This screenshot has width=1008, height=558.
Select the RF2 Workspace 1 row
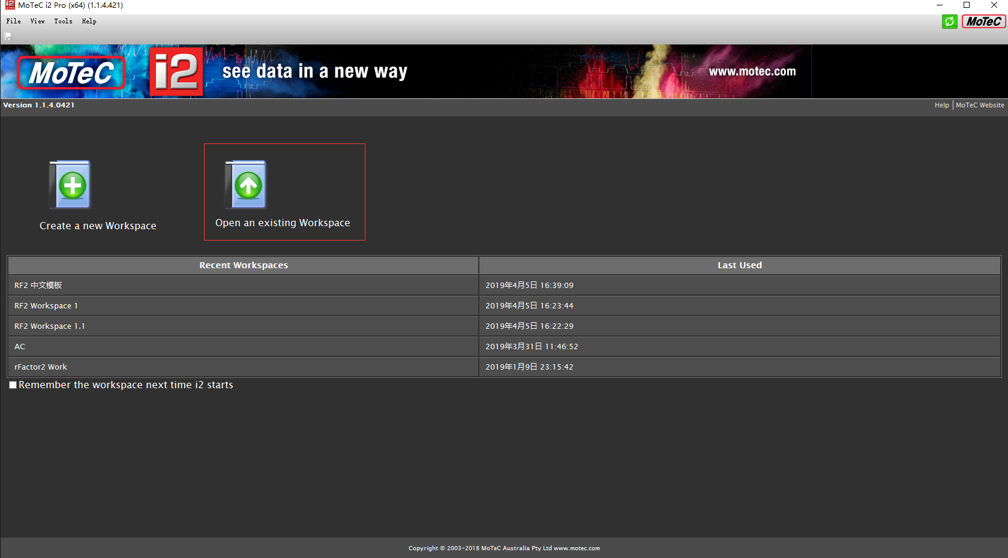pos(243,305)
